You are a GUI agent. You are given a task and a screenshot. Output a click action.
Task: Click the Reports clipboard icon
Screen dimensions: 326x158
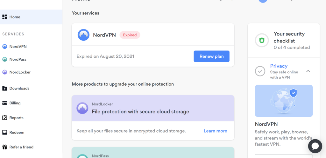coord(4,118)
